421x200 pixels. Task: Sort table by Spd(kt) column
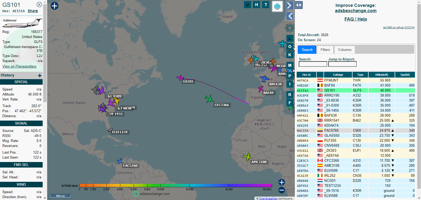point(405,75)
